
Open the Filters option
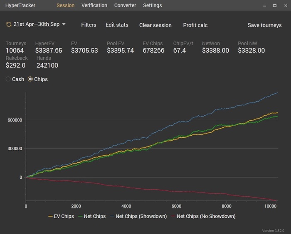click(89, 25)
